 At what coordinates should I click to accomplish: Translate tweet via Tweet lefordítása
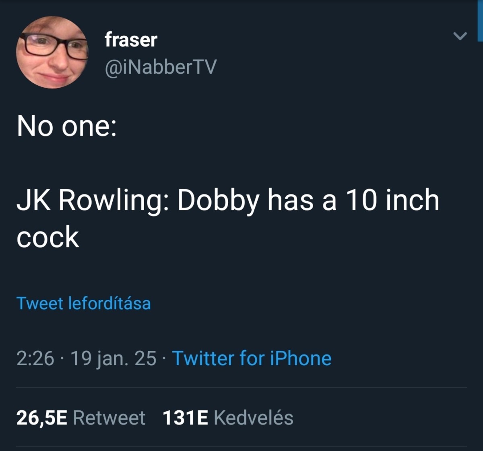[83, 303]
